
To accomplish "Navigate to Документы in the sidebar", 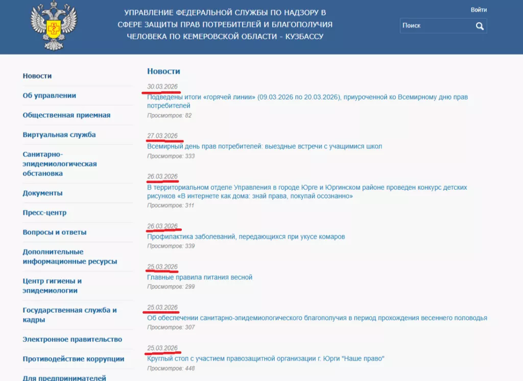I will [x=42, y=193].
